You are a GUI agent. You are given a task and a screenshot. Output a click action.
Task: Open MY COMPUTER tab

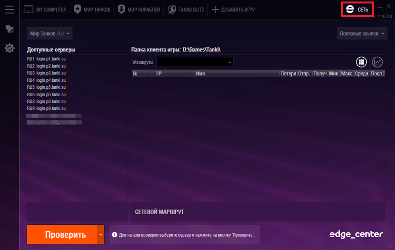[45, 9]
